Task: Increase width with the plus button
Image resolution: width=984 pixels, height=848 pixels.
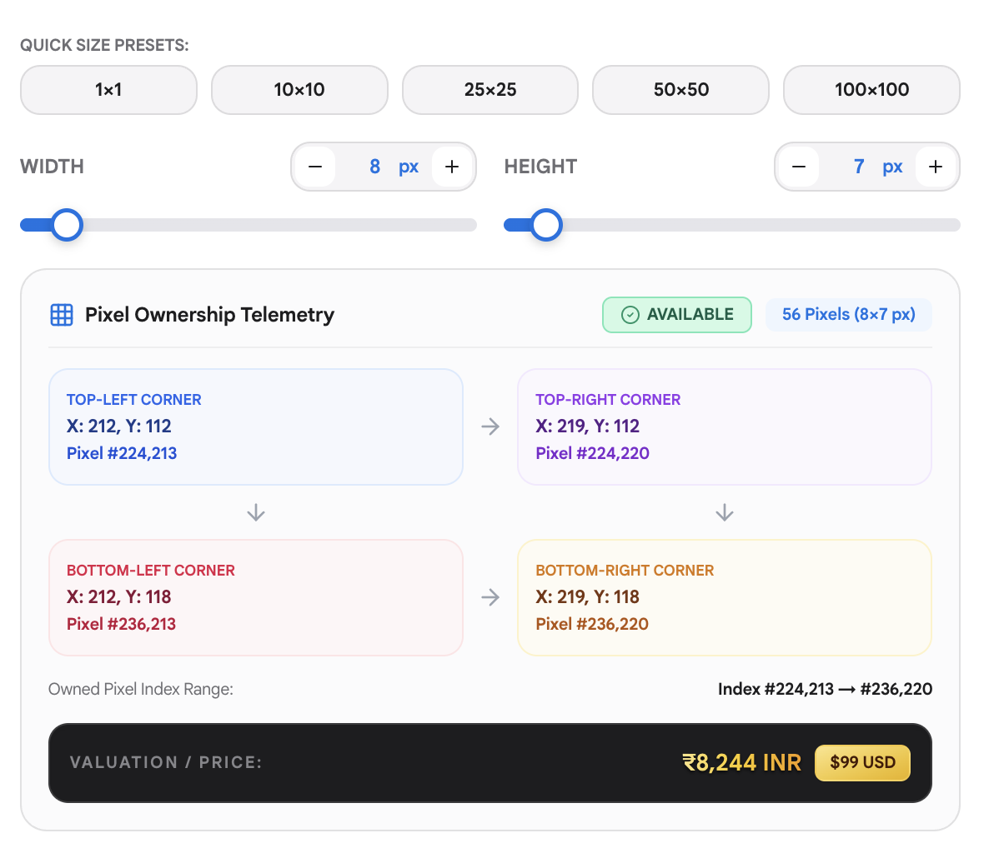Action: (x=452, y=167)
